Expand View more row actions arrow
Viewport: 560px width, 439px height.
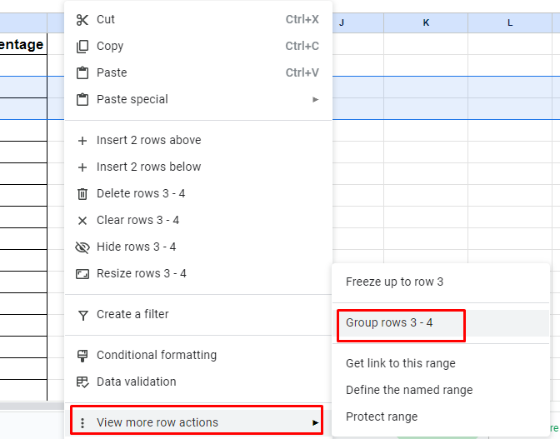click(x=315, y=422)
